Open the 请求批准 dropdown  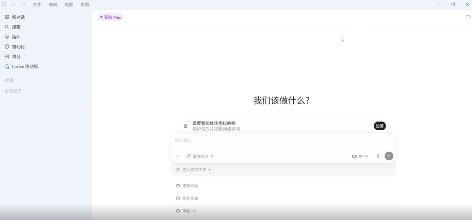200,156
